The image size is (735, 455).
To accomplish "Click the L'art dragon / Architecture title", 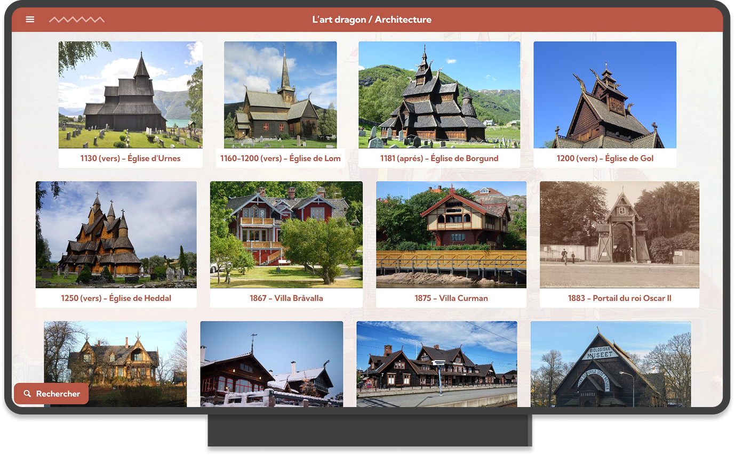I will coord(372,20).
